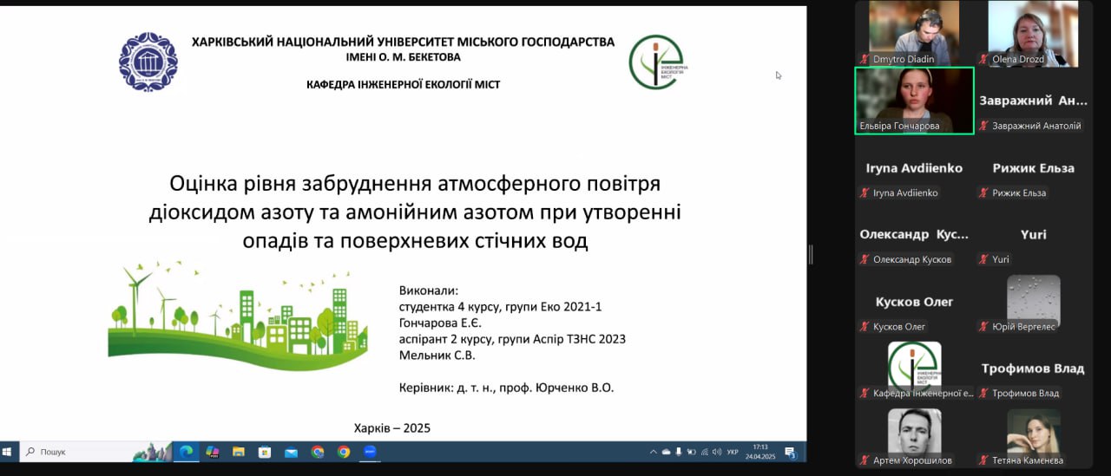
Task: Open the Mail app from taskbar
Action: [x=291, y=452]
